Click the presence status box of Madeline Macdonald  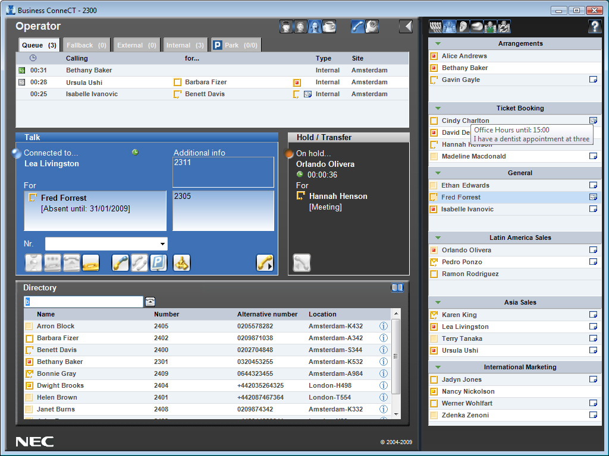coord(434,156)
